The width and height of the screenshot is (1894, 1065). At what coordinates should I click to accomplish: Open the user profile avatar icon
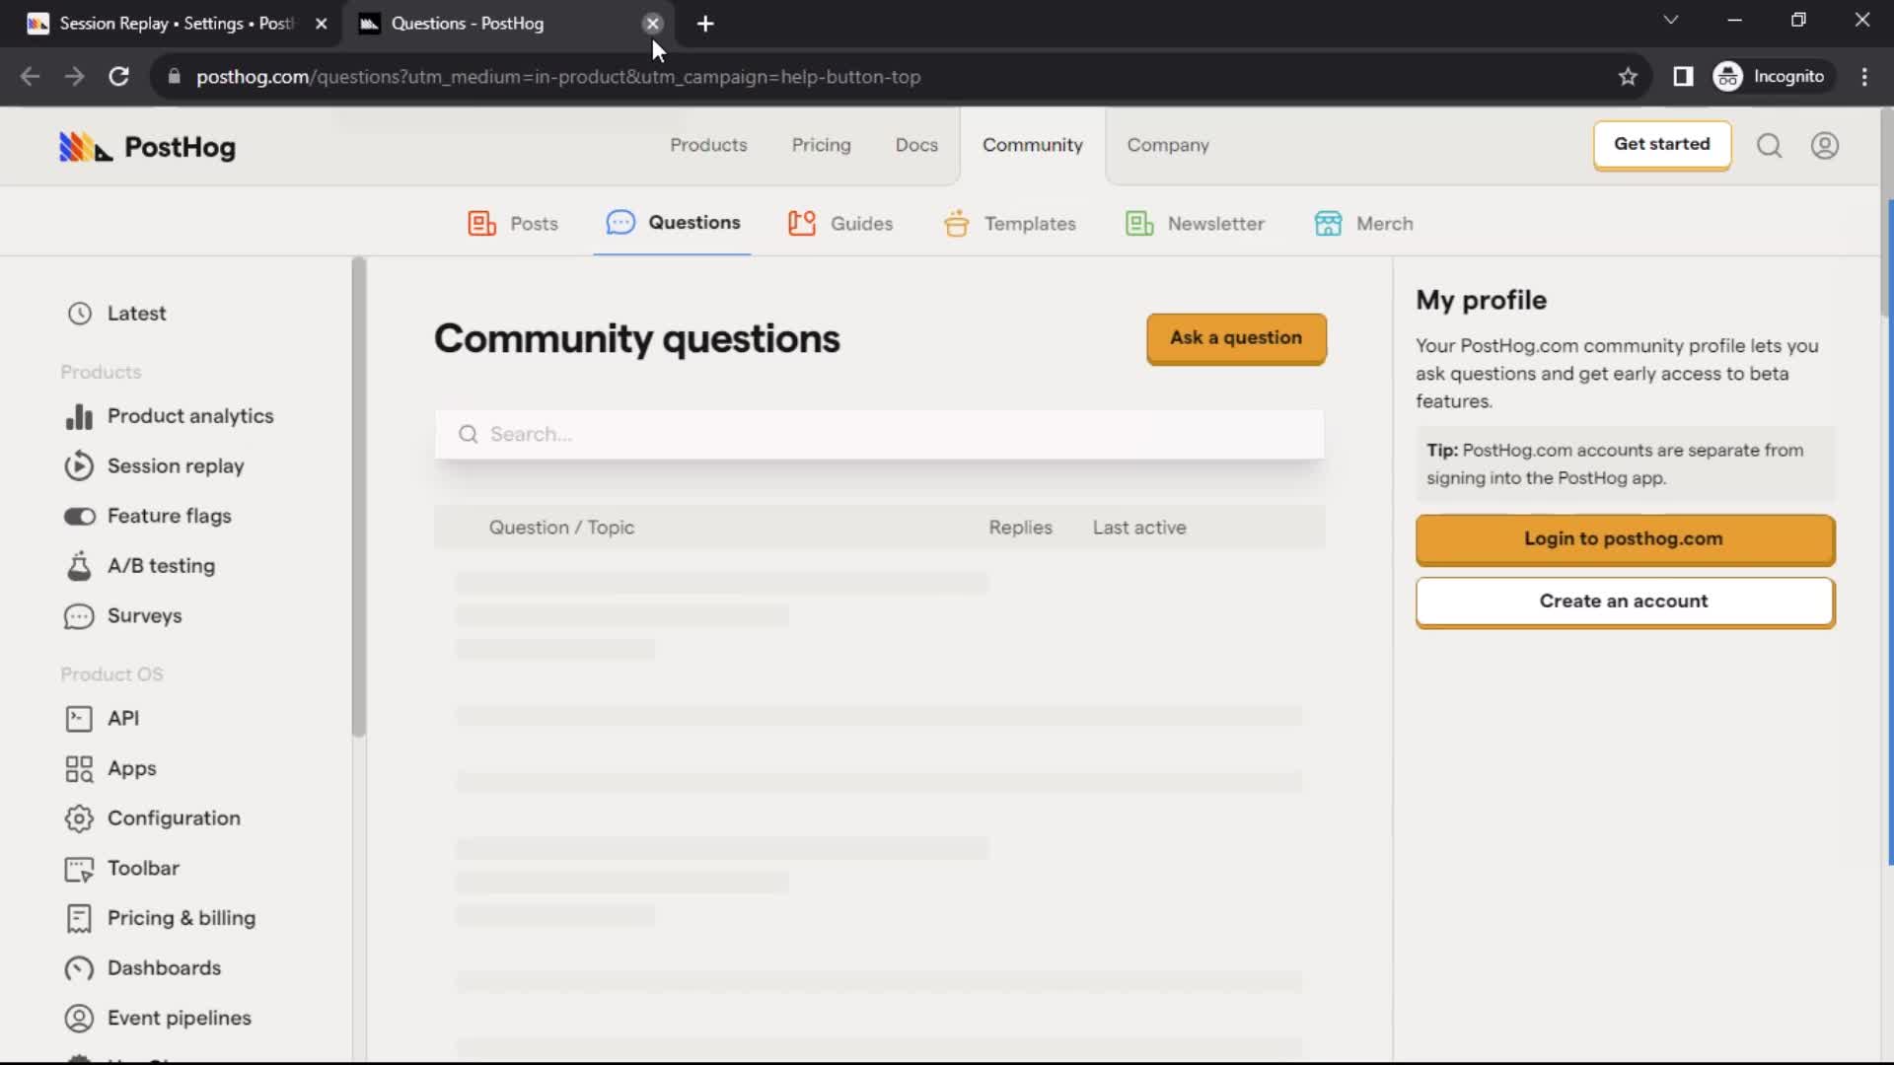point(1824,146)
